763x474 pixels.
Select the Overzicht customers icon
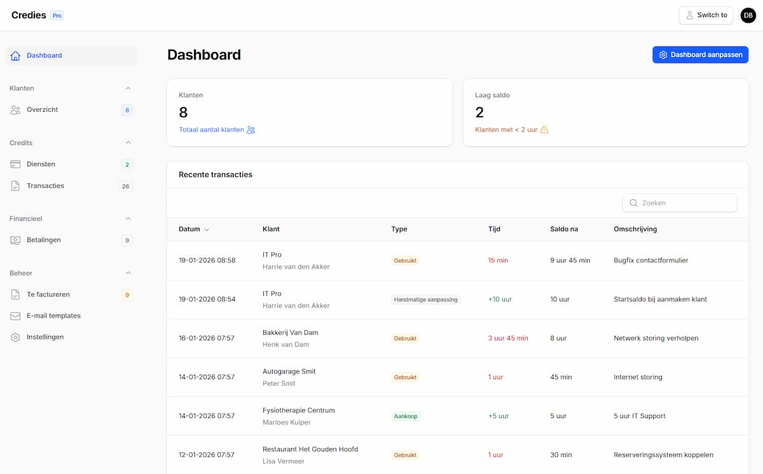tap(15, 109)
